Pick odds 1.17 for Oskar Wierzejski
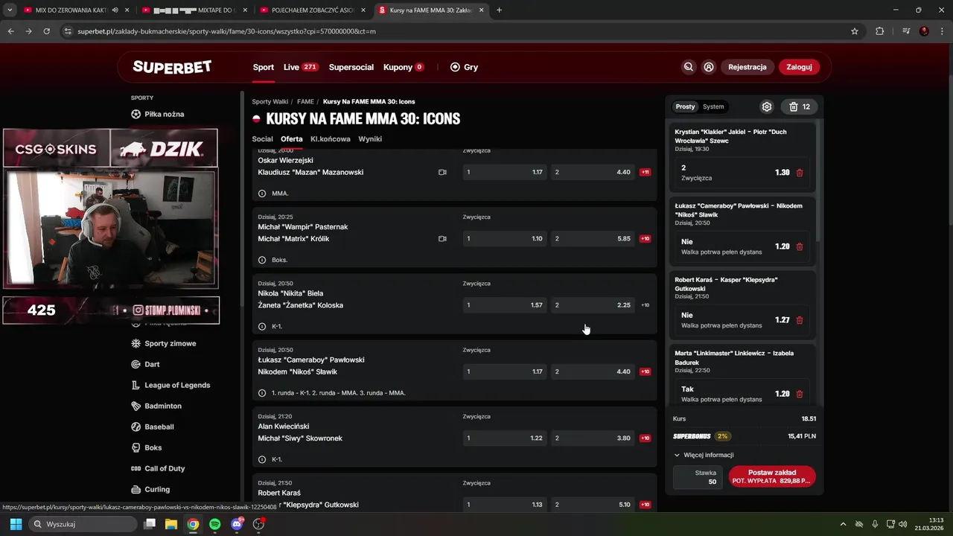The height and width of the screenshot is (536, 953). [505, 172]
